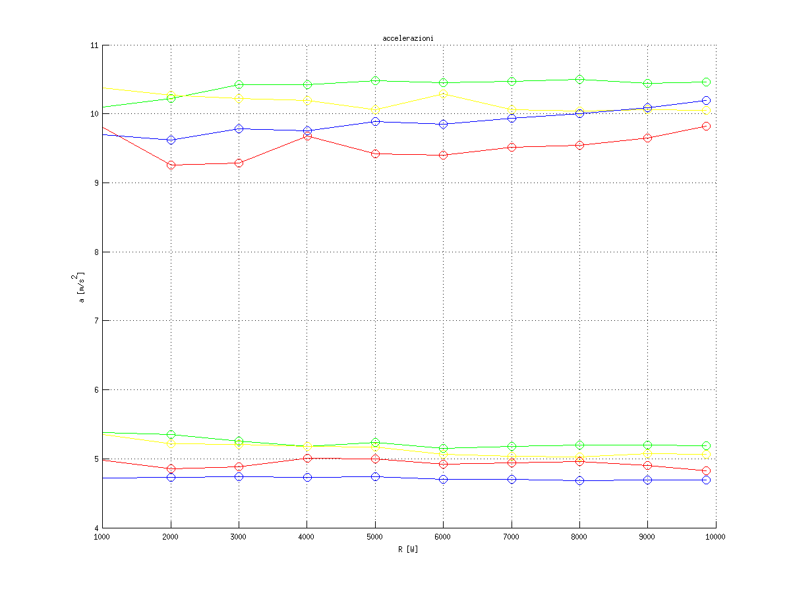Select upper red curve marker at R=2000
Viewport: 791px width, 593px height.
click(171, 165)
